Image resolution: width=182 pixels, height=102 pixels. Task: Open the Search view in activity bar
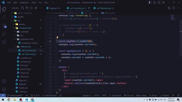[x=4, y=17]
